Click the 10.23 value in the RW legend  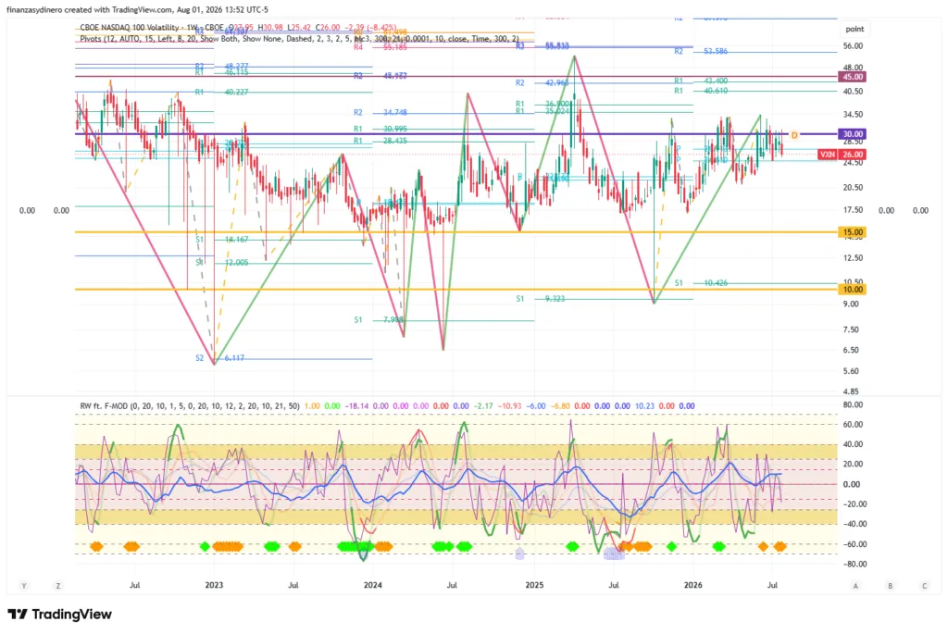pos(644,406)
